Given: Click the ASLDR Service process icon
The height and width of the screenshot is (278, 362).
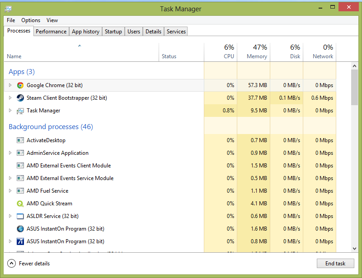Looking at the screenshot, I should [x=20, y=216].
